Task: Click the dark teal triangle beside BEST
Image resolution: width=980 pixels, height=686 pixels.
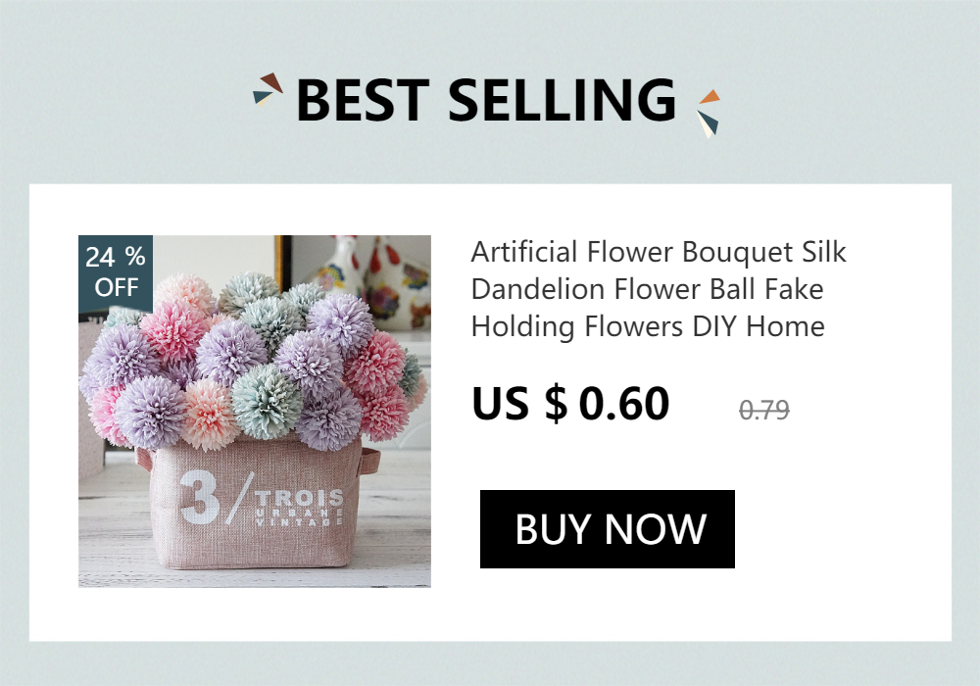Action: pyautogui.click(x=262, y=97)
